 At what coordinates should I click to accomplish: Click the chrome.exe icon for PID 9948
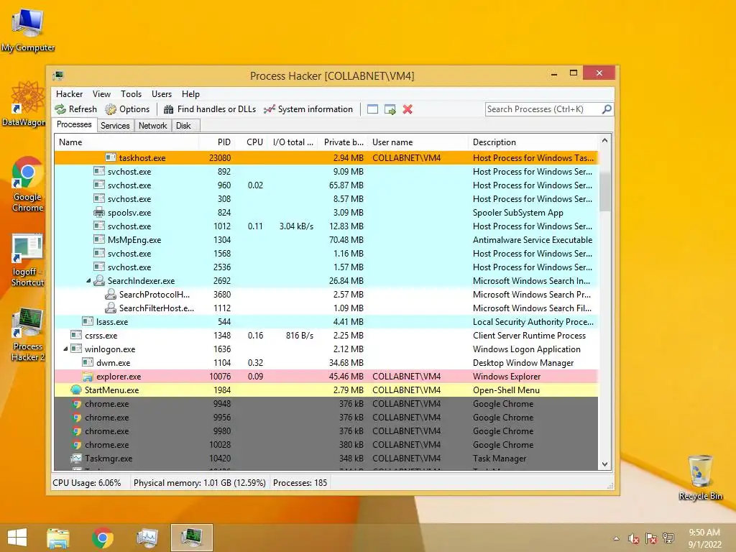[x=76, y=404]
